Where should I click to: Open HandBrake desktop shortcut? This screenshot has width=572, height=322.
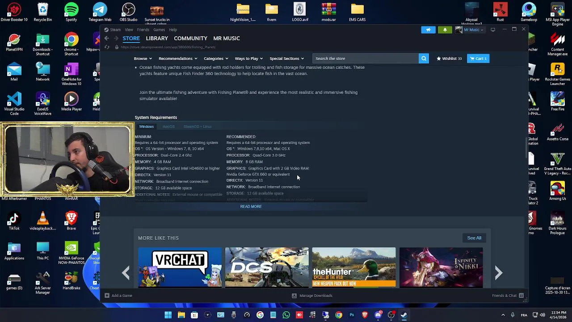point(71,280)
